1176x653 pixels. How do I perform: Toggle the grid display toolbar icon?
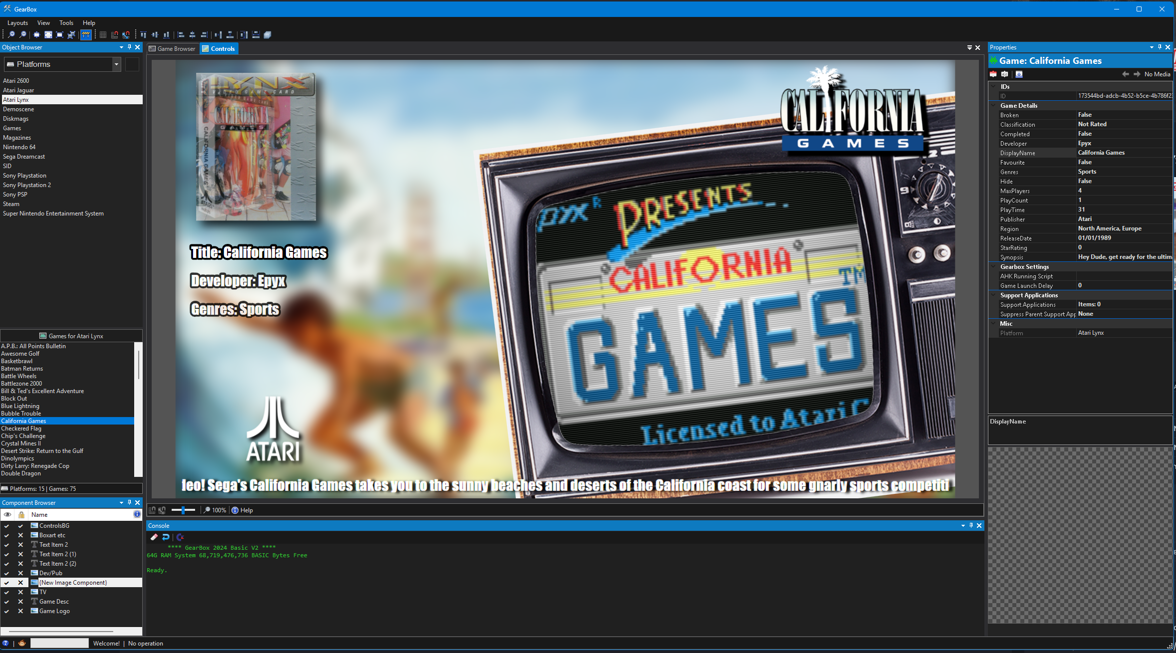tap(103, 34)
